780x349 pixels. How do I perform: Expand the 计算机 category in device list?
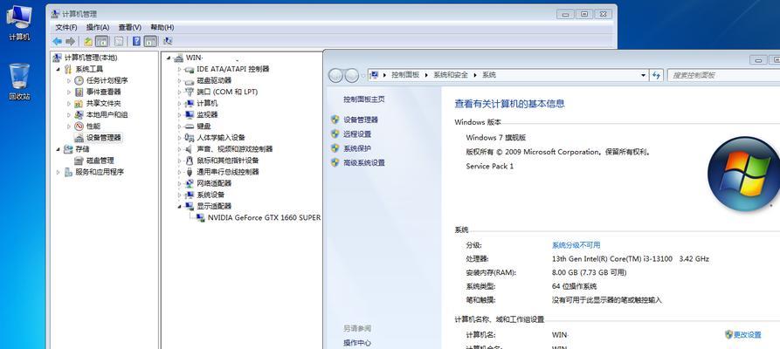tap(180, 104)
